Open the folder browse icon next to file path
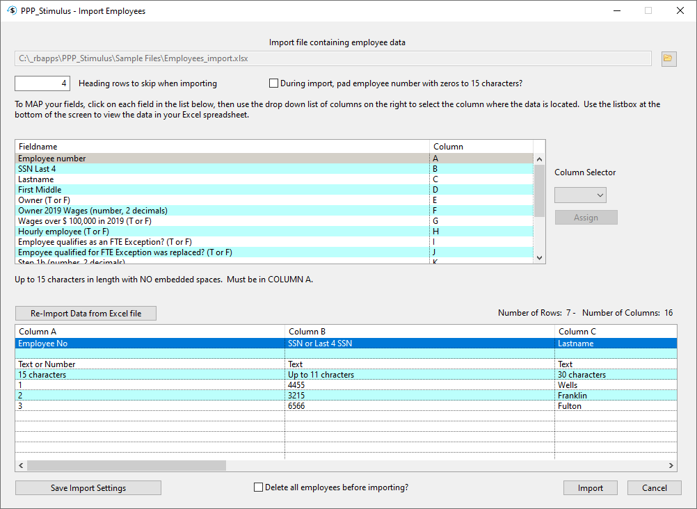The height and width of the screenshot is (509, 697). coord(668,59)
